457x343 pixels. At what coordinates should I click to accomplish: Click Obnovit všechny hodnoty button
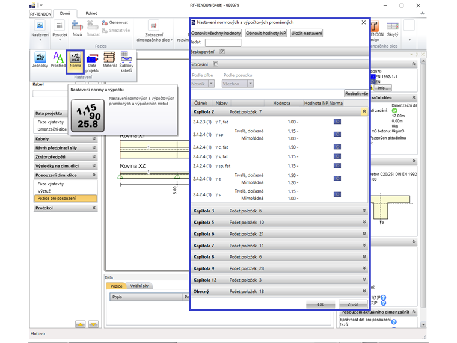coord(216,33)
